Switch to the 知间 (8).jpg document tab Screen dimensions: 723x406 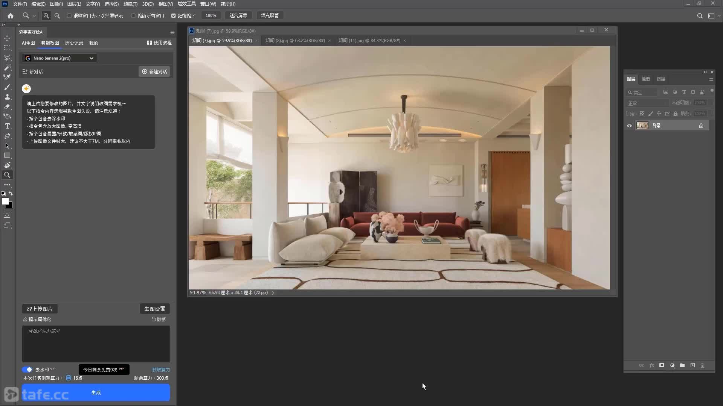[295, 41]
